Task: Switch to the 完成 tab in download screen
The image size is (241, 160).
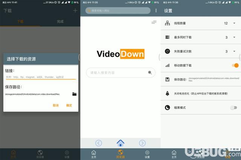Action: (60, 21)
